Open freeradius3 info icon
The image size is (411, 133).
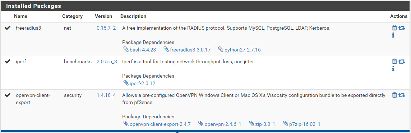[x=393, y=35]
